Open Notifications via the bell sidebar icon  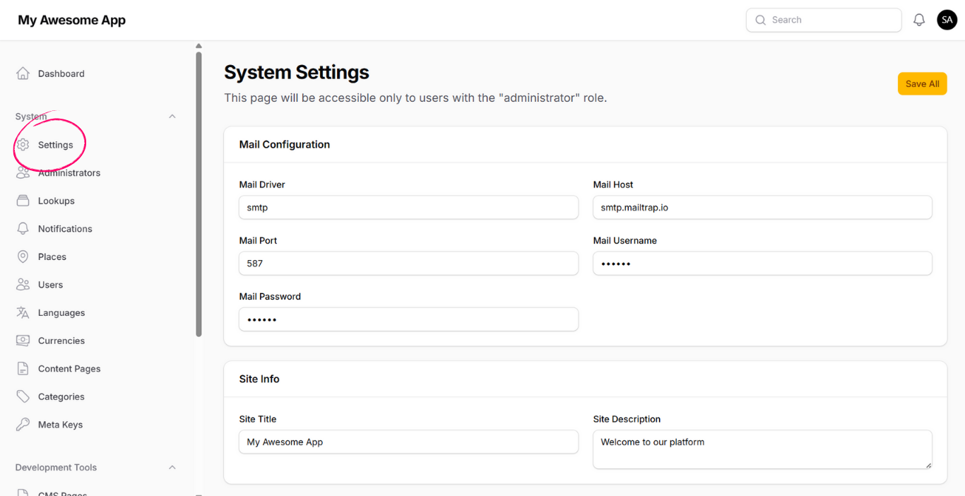tap(23, 228)
